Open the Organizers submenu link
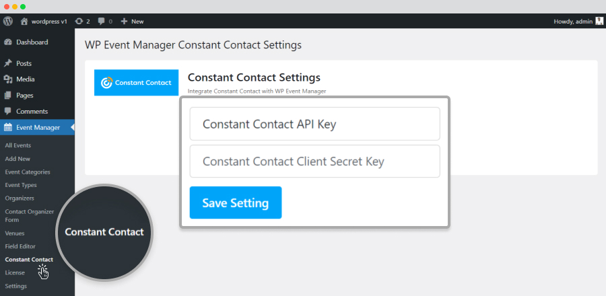The height and width of the screenshot is (296, 606). (x=20, y=198)
